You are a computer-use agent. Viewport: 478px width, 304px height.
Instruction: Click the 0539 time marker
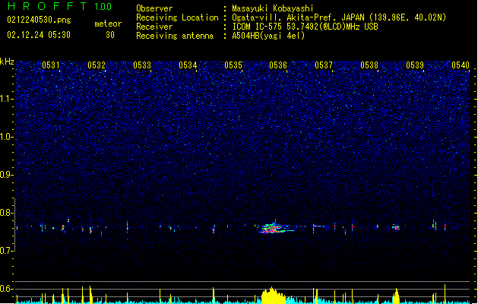pos(415,65)
